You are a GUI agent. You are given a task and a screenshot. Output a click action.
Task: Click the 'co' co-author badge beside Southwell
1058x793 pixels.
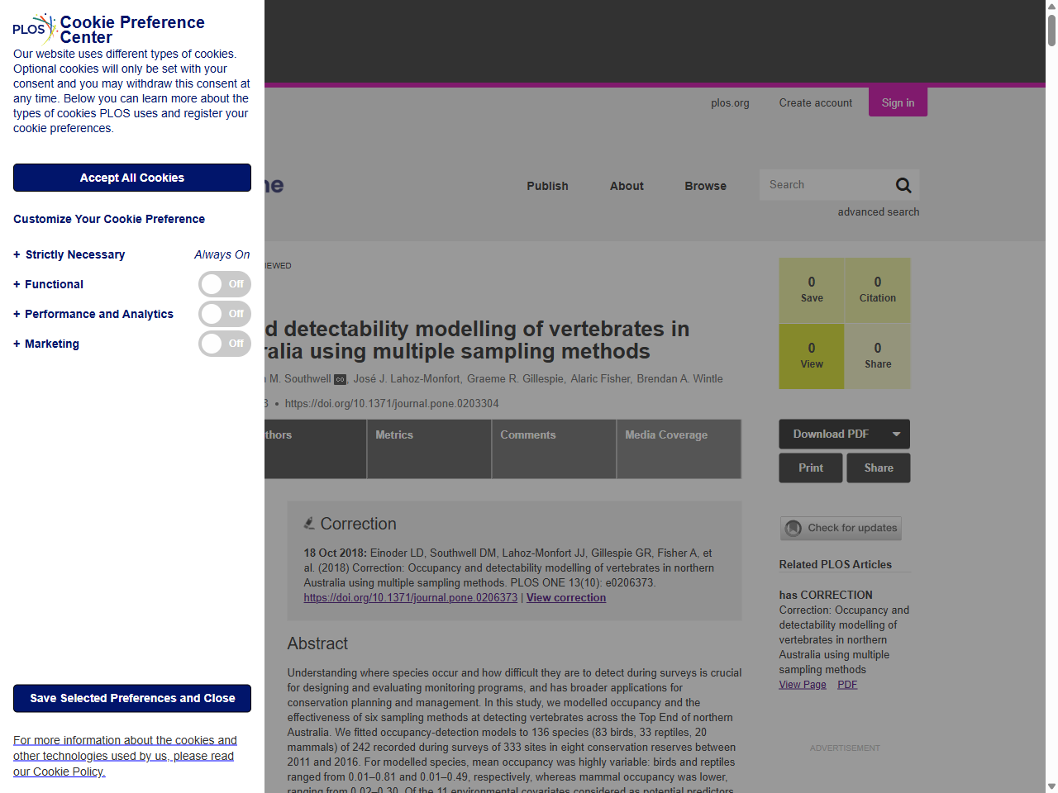pyautogui.click(x=340, y=379)
